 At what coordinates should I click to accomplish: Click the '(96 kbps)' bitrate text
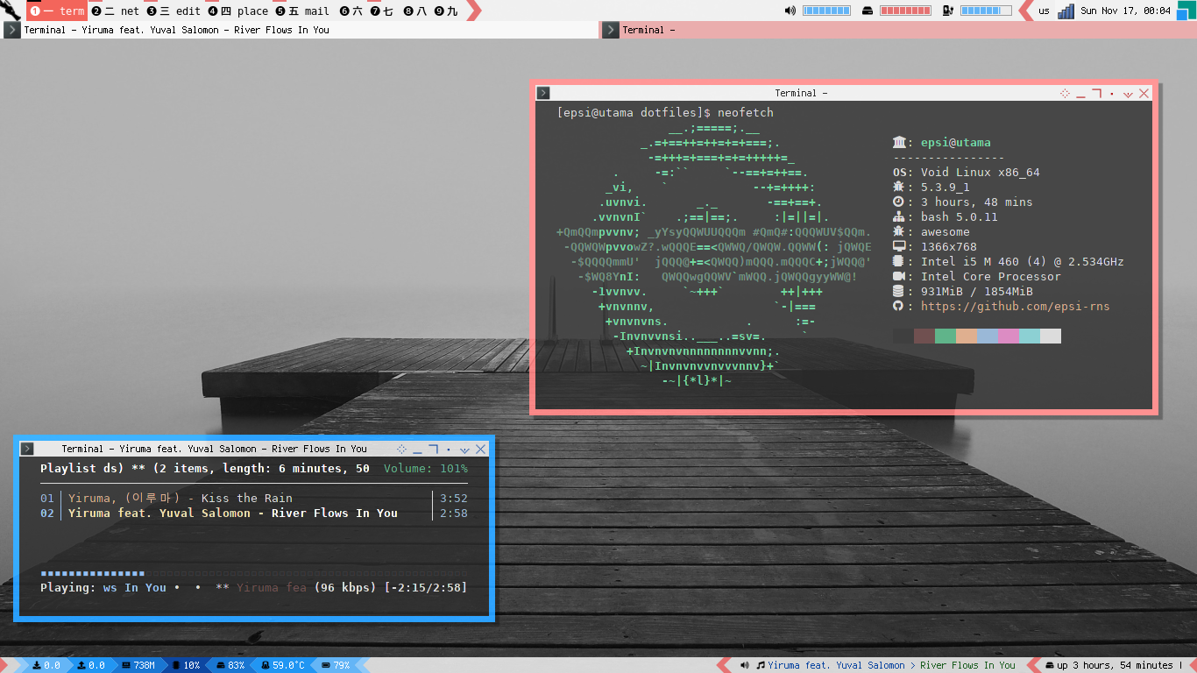pyautogui.click(x=345, y=588)
